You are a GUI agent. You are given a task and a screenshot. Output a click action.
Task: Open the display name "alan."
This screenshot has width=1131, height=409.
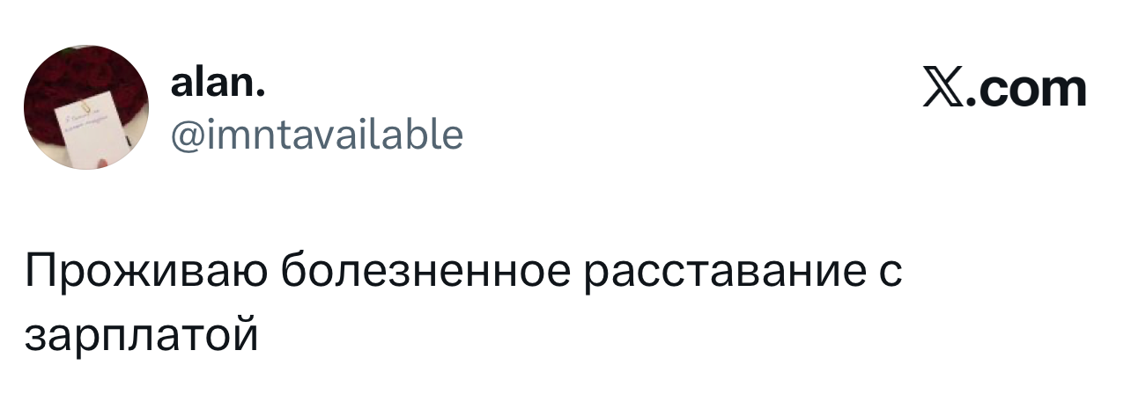(x=215, y=88)
